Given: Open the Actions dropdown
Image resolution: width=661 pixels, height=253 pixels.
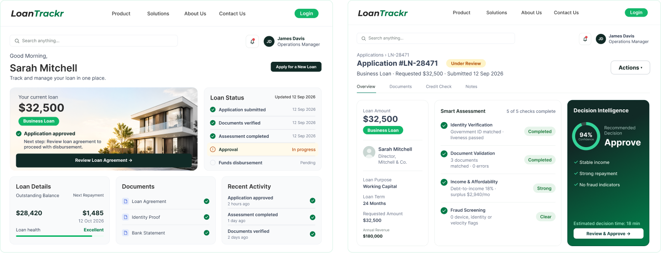Looking at the screenshot, I should (x=630, y=68).
